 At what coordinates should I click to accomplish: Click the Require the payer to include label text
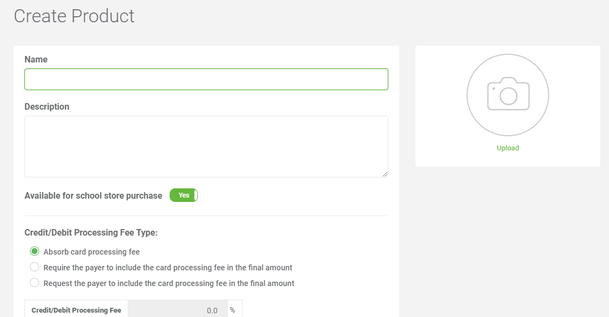click(x=168, y=268)
